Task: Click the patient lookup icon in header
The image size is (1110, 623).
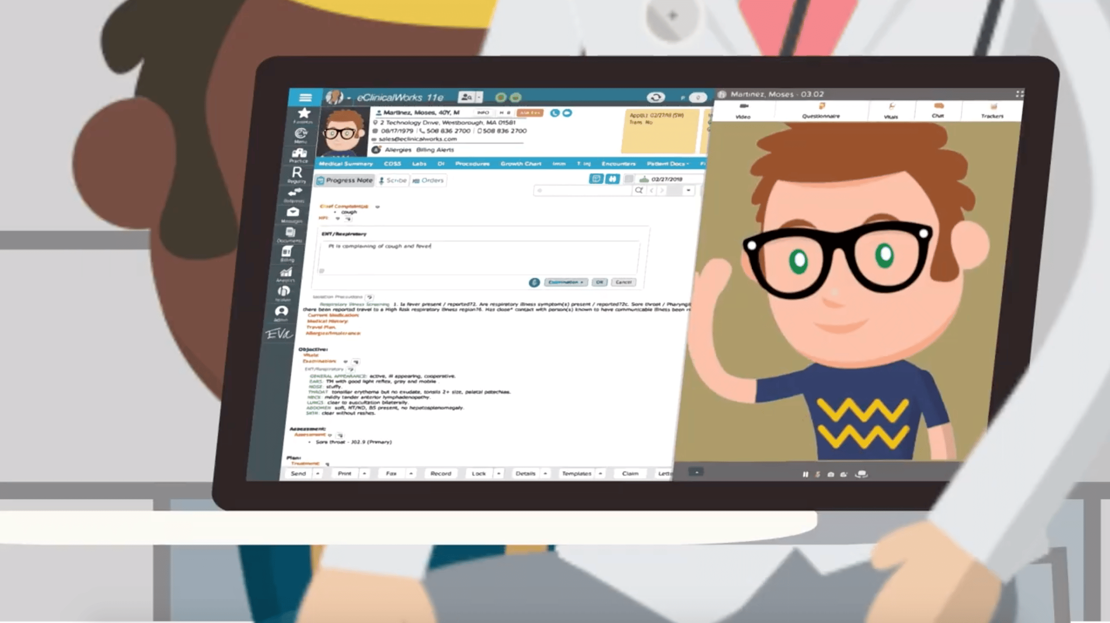Action: click(x=466, y=97)
